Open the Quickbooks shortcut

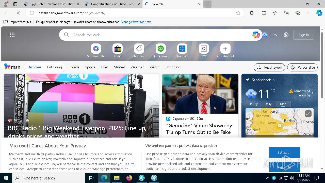click(160, 51)
